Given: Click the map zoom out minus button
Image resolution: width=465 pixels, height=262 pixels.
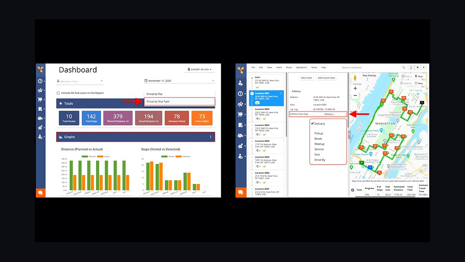Looking at the screenshot, I should 355,95.
